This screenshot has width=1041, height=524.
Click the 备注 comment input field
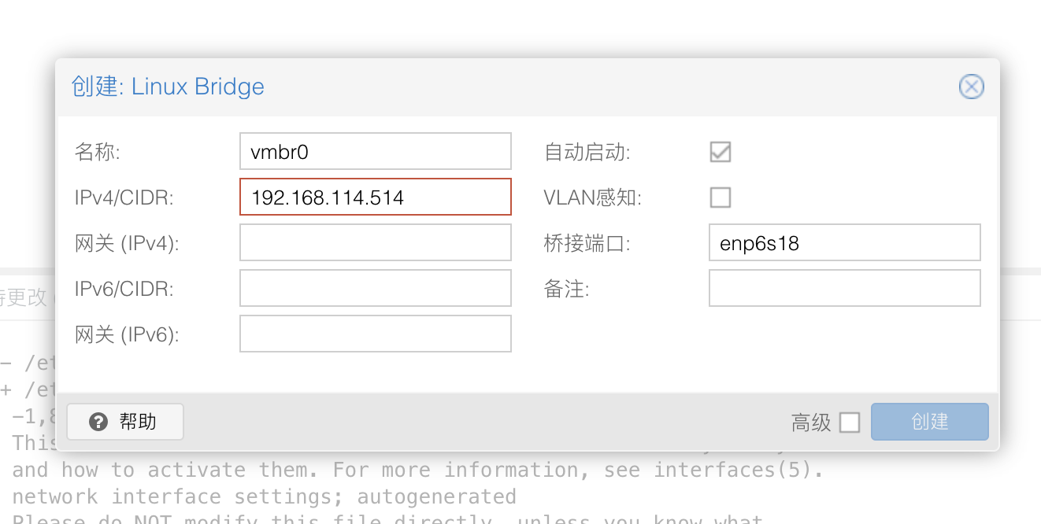(844, 288)
